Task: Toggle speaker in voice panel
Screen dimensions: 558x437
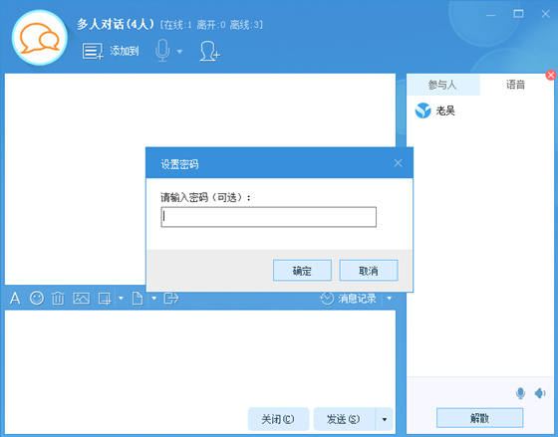Action: tap(540, 393)
